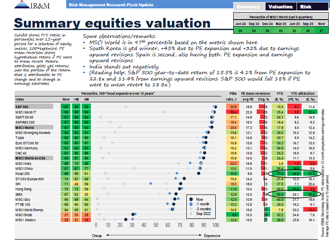Select the CAC 40 row label
Viewport: 330px width, 240px height.
(21, 153)
